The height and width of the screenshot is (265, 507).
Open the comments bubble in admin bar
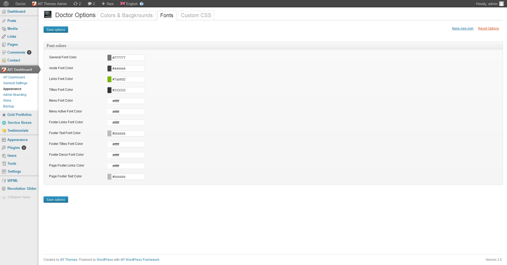(x=91, y=4)
